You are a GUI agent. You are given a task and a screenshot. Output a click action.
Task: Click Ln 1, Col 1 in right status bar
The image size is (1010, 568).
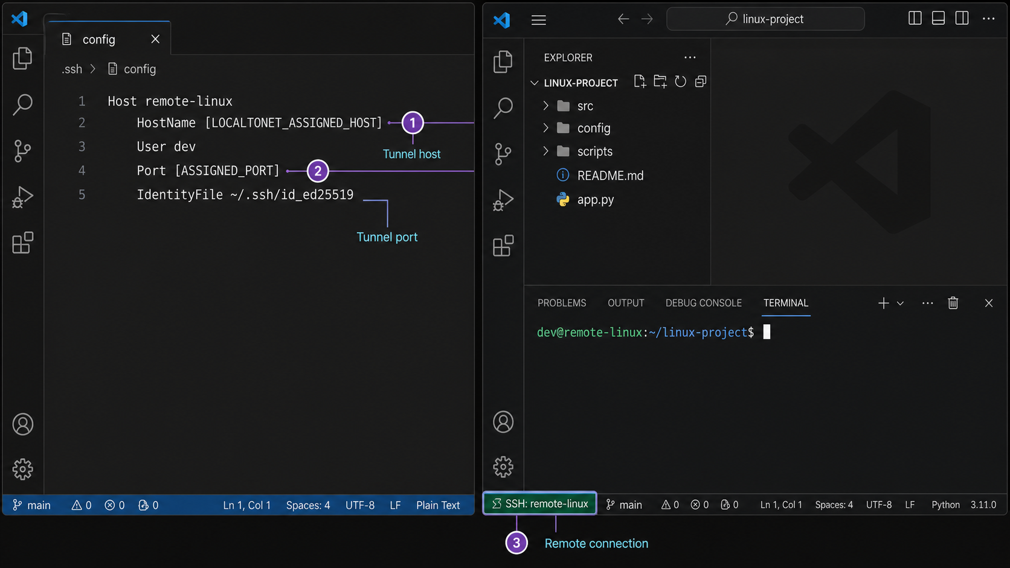point(781,505)
